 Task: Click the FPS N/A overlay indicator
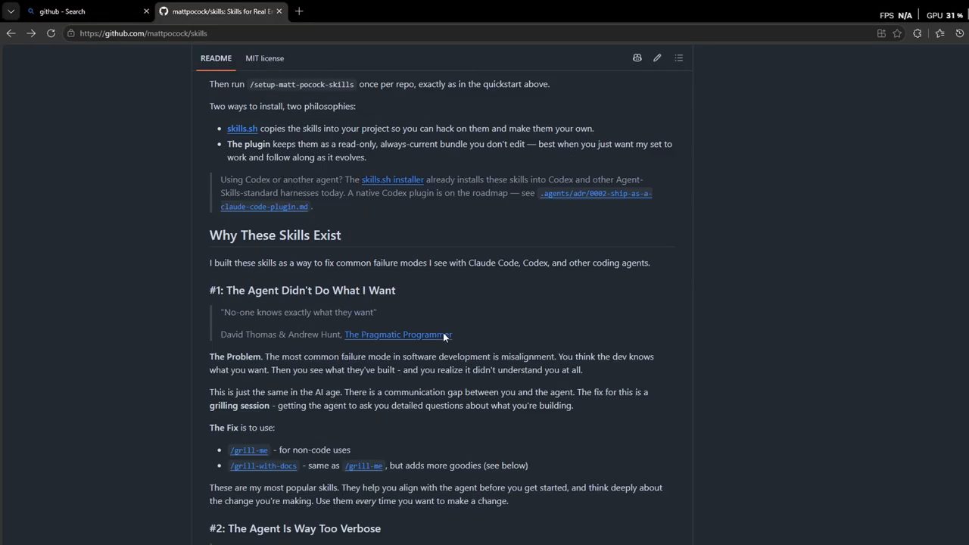[896, 15]
